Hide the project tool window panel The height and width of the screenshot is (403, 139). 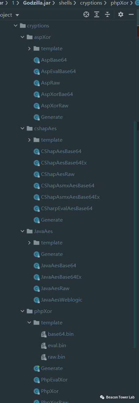(x=131, y=14)
